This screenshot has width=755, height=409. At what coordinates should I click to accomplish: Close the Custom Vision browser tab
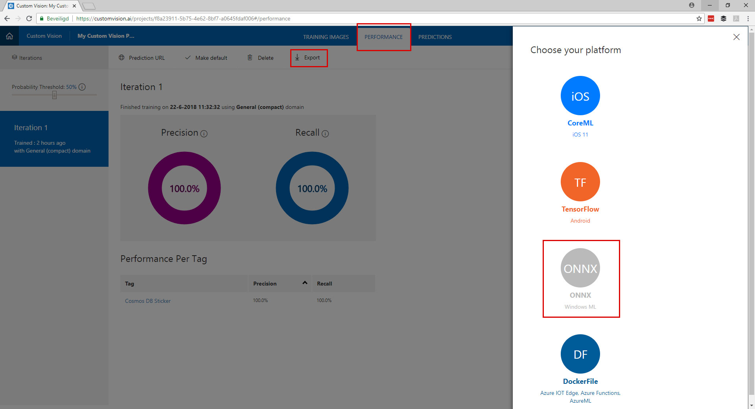pos(74,6)
